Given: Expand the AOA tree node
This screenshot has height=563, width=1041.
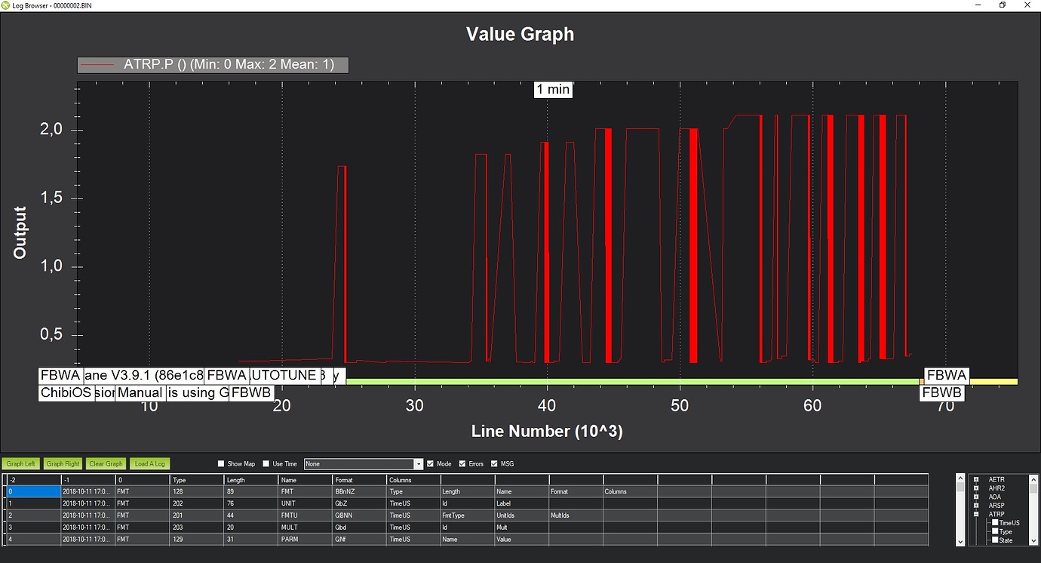Looking at the screenshot, I should (x=976, y=497).
